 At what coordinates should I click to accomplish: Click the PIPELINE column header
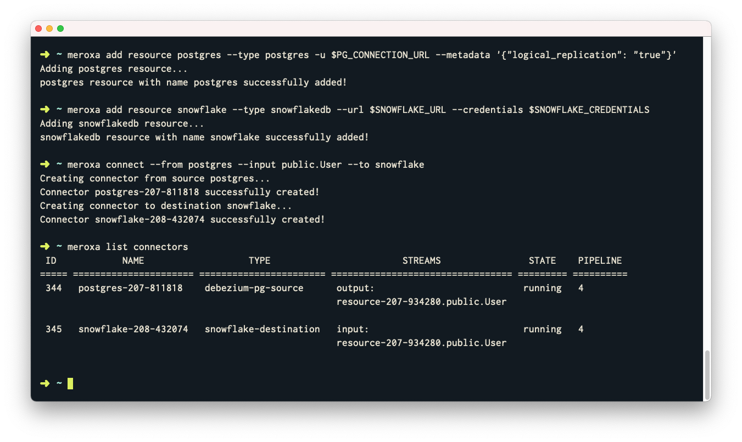point(600,260)
